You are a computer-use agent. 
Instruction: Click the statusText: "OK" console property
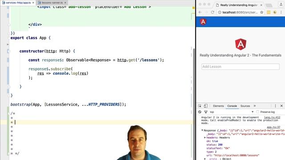click(x=218, y=148)
